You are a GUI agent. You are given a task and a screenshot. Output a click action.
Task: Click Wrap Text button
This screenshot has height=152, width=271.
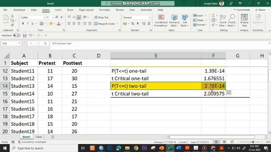[x=102, y=17]
